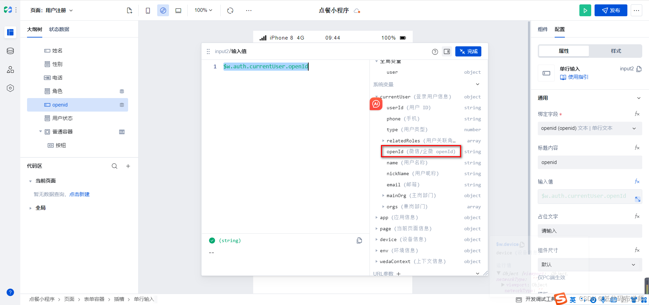Viewport: 649px width, 305px height.
Task: Click the blue help question mark icon
Action: click(x=10, y=292)
